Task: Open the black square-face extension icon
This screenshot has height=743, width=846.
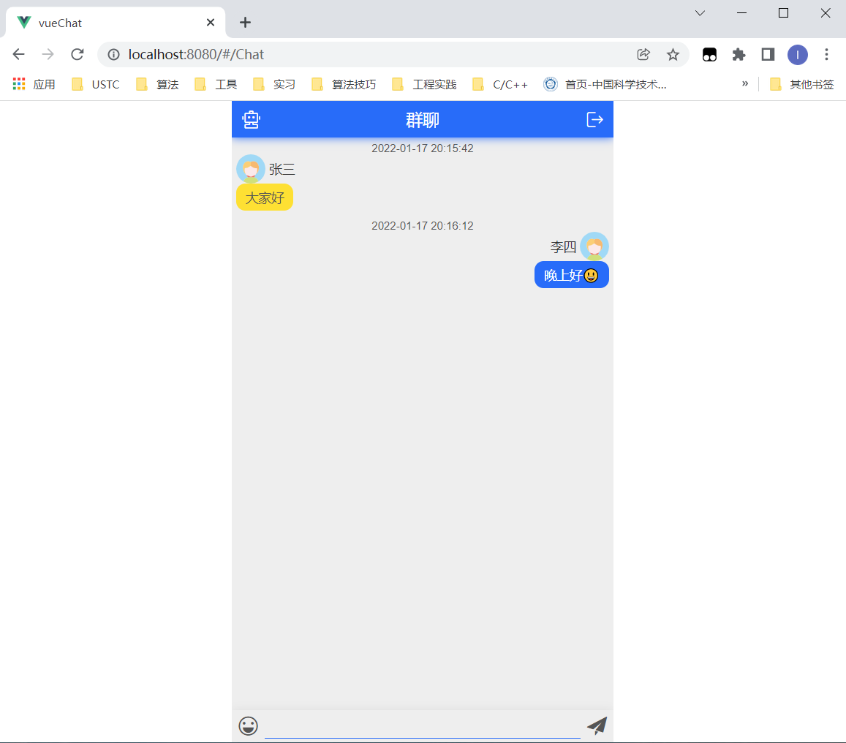Action: (x=709, y=55)
